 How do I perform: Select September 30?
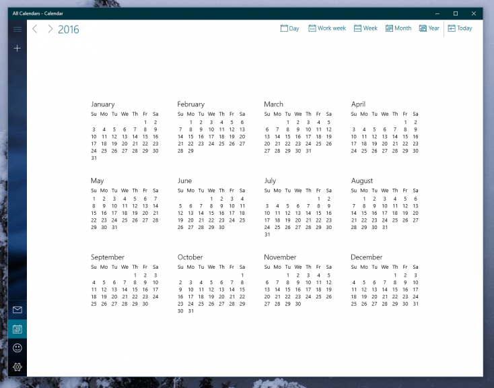tap(145, 304)
